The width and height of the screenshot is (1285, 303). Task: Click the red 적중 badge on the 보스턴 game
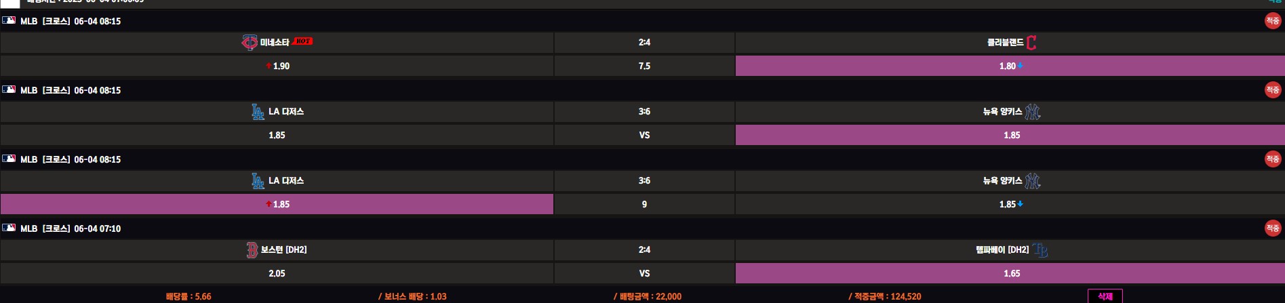(1272, 228)
